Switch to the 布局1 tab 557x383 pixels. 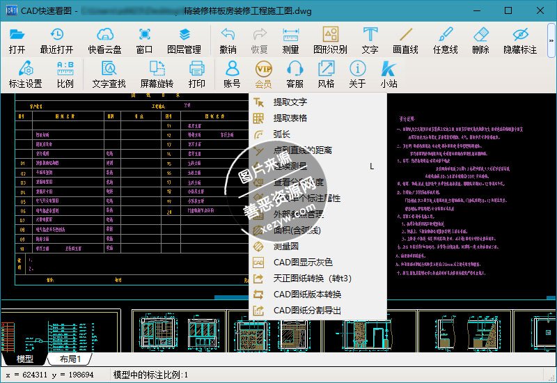(x=70, y=359)
